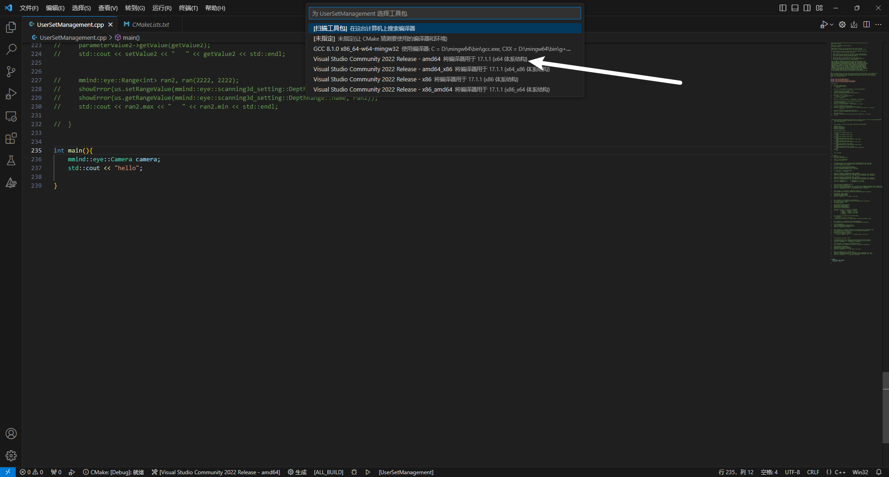Select the Source Control icon

pos(11,71)
